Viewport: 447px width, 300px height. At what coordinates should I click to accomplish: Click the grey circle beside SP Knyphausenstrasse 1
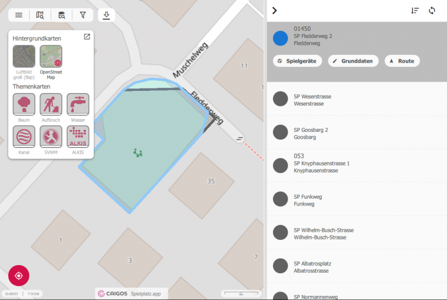pos(281,165)
